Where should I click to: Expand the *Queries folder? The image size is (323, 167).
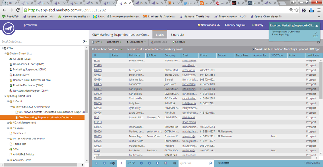(x=8, y=128)
